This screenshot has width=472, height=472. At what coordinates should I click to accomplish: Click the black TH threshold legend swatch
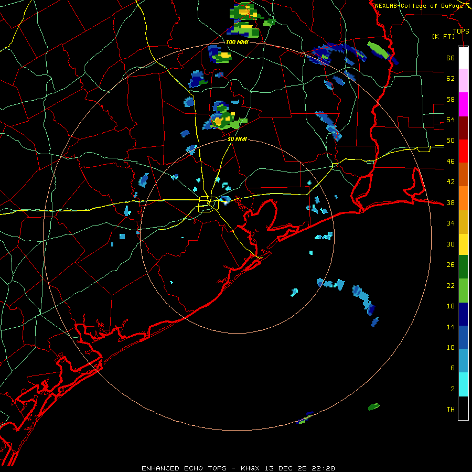coord(463,408)
